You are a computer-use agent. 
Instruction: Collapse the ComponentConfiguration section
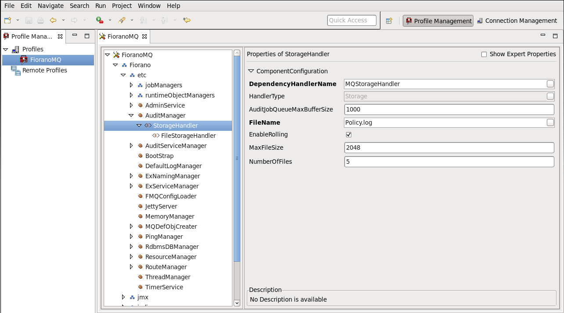pos(251,71)
